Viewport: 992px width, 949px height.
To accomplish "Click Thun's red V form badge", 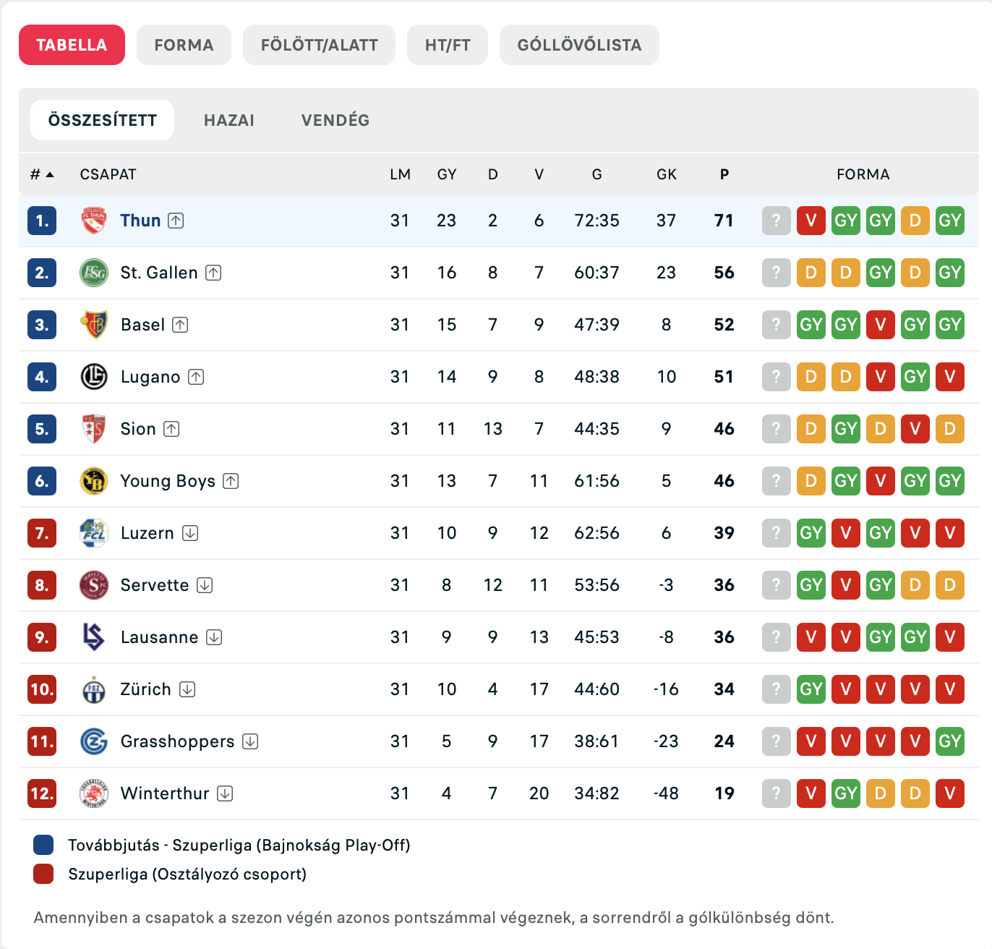I will [x=811, y=221].
